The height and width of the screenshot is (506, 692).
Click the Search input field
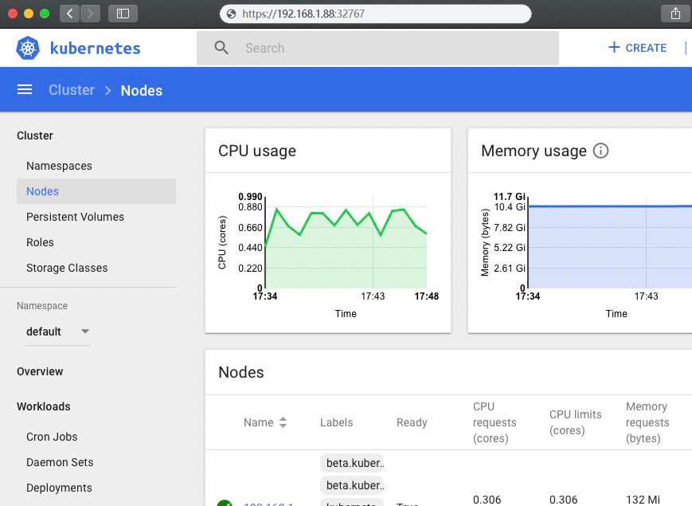tap(377, 48)
